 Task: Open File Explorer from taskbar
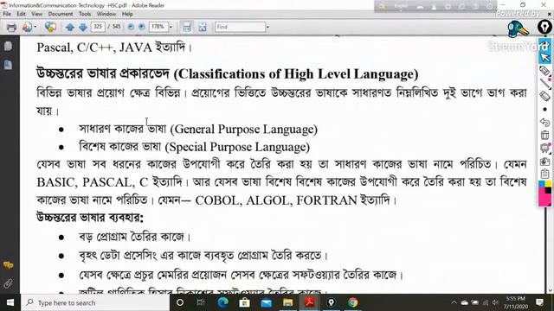pyautogui.click(x=287, y=302)
